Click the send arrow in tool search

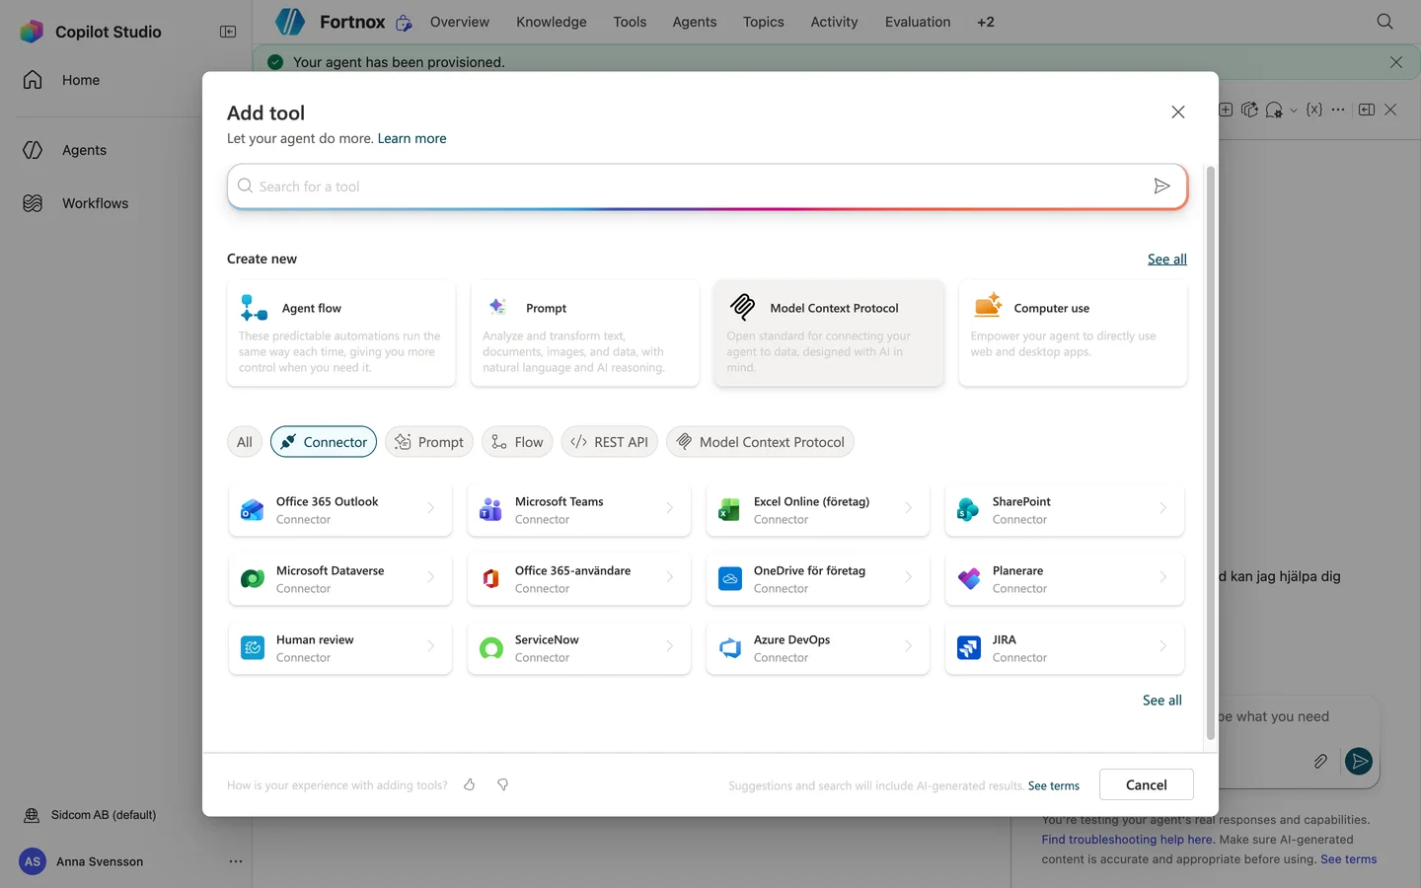pyautogui.click(x=1161, y=186)
